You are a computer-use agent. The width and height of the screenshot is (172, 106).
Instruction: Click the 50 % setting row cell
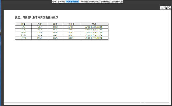click(23, 32)
